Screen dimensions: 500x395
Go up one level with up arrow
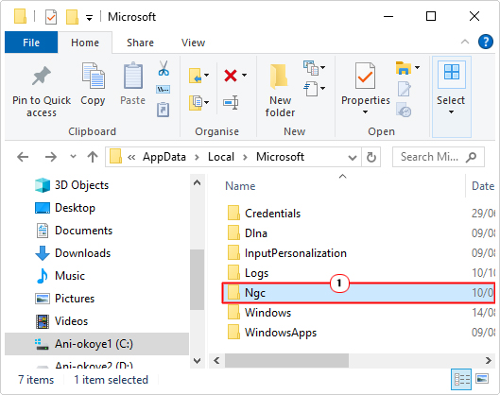coord(93,157)
